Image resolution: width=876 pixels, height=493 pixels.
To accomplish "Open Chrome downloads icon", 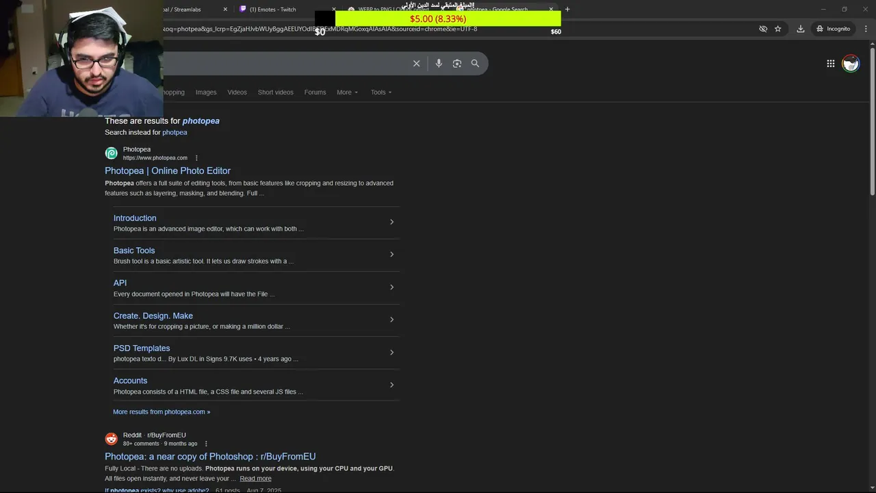I will (x=800, y=29).
